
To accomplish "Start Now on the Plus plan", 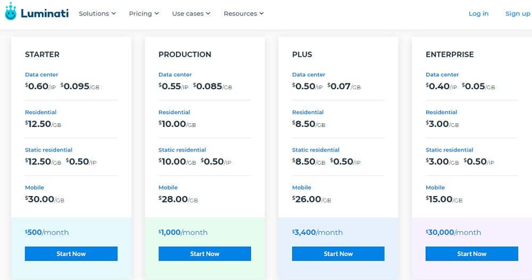I will coord(338,253).
